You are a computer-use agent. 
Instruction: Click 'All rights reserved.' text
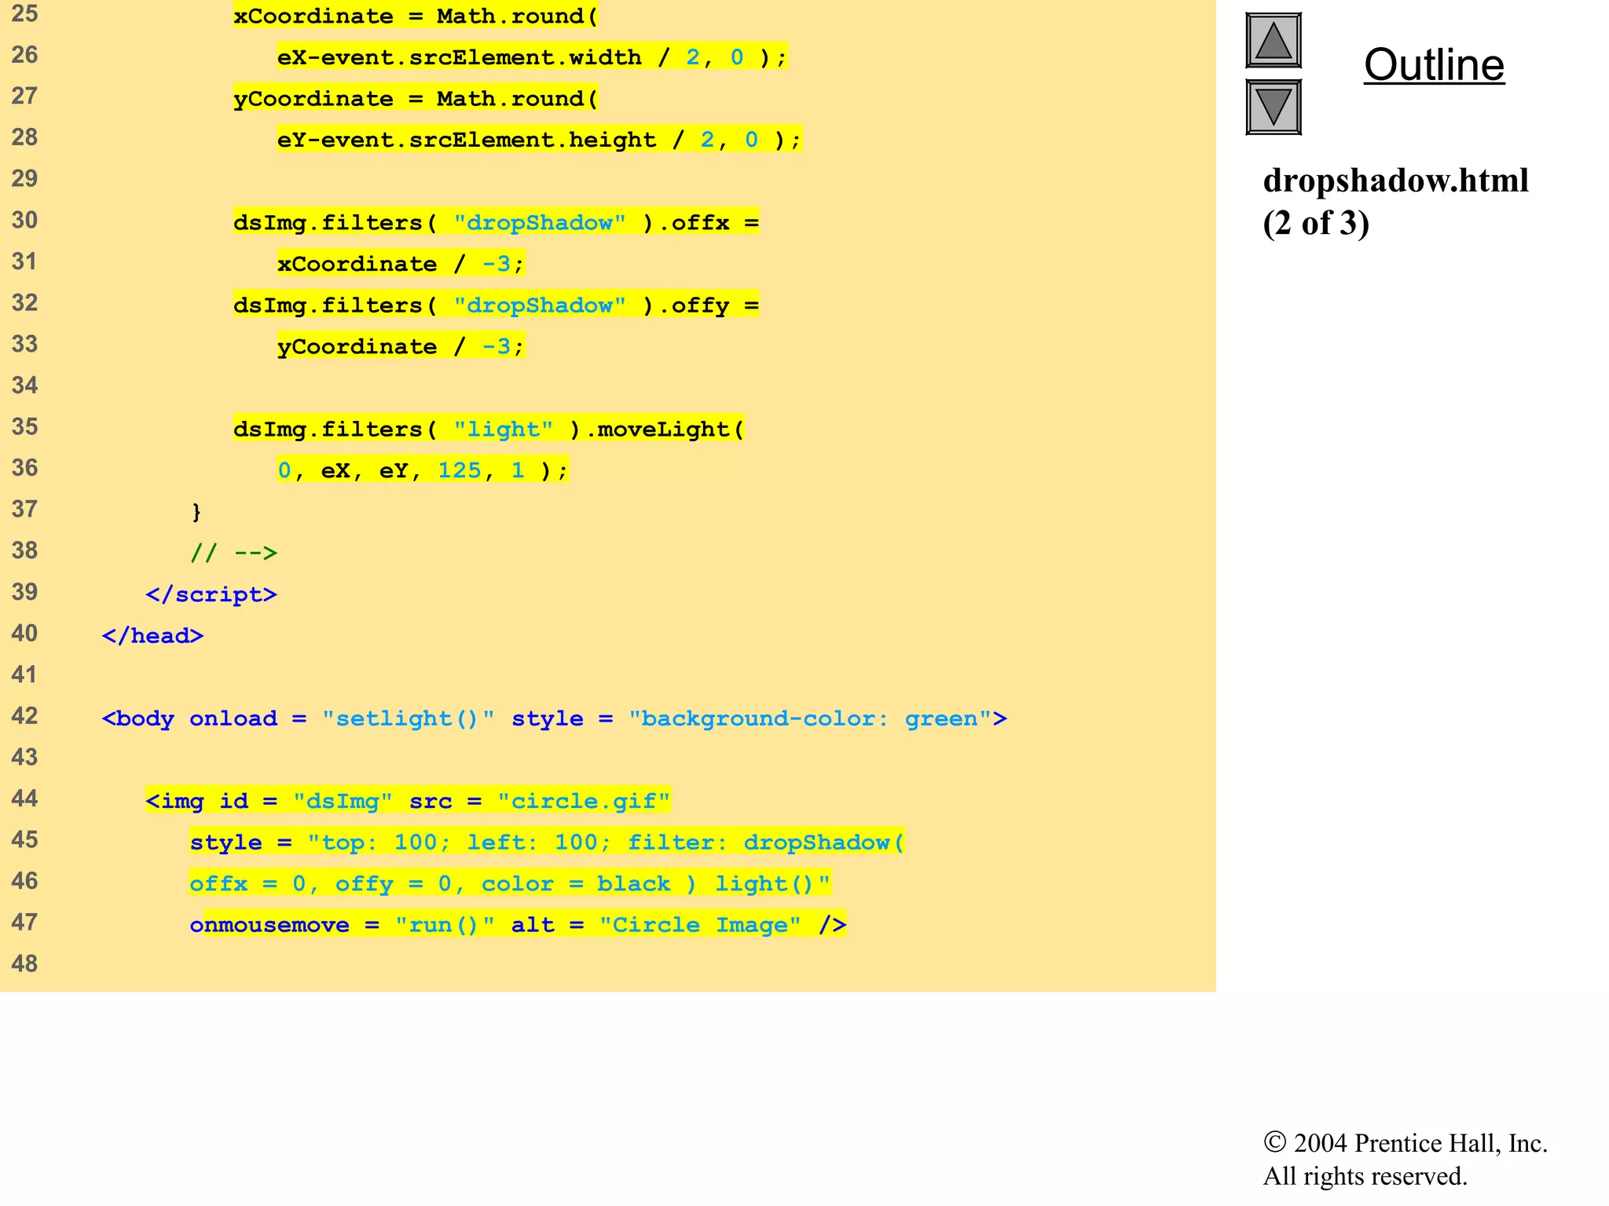pyautogui.click(x=1365, y=1176)
